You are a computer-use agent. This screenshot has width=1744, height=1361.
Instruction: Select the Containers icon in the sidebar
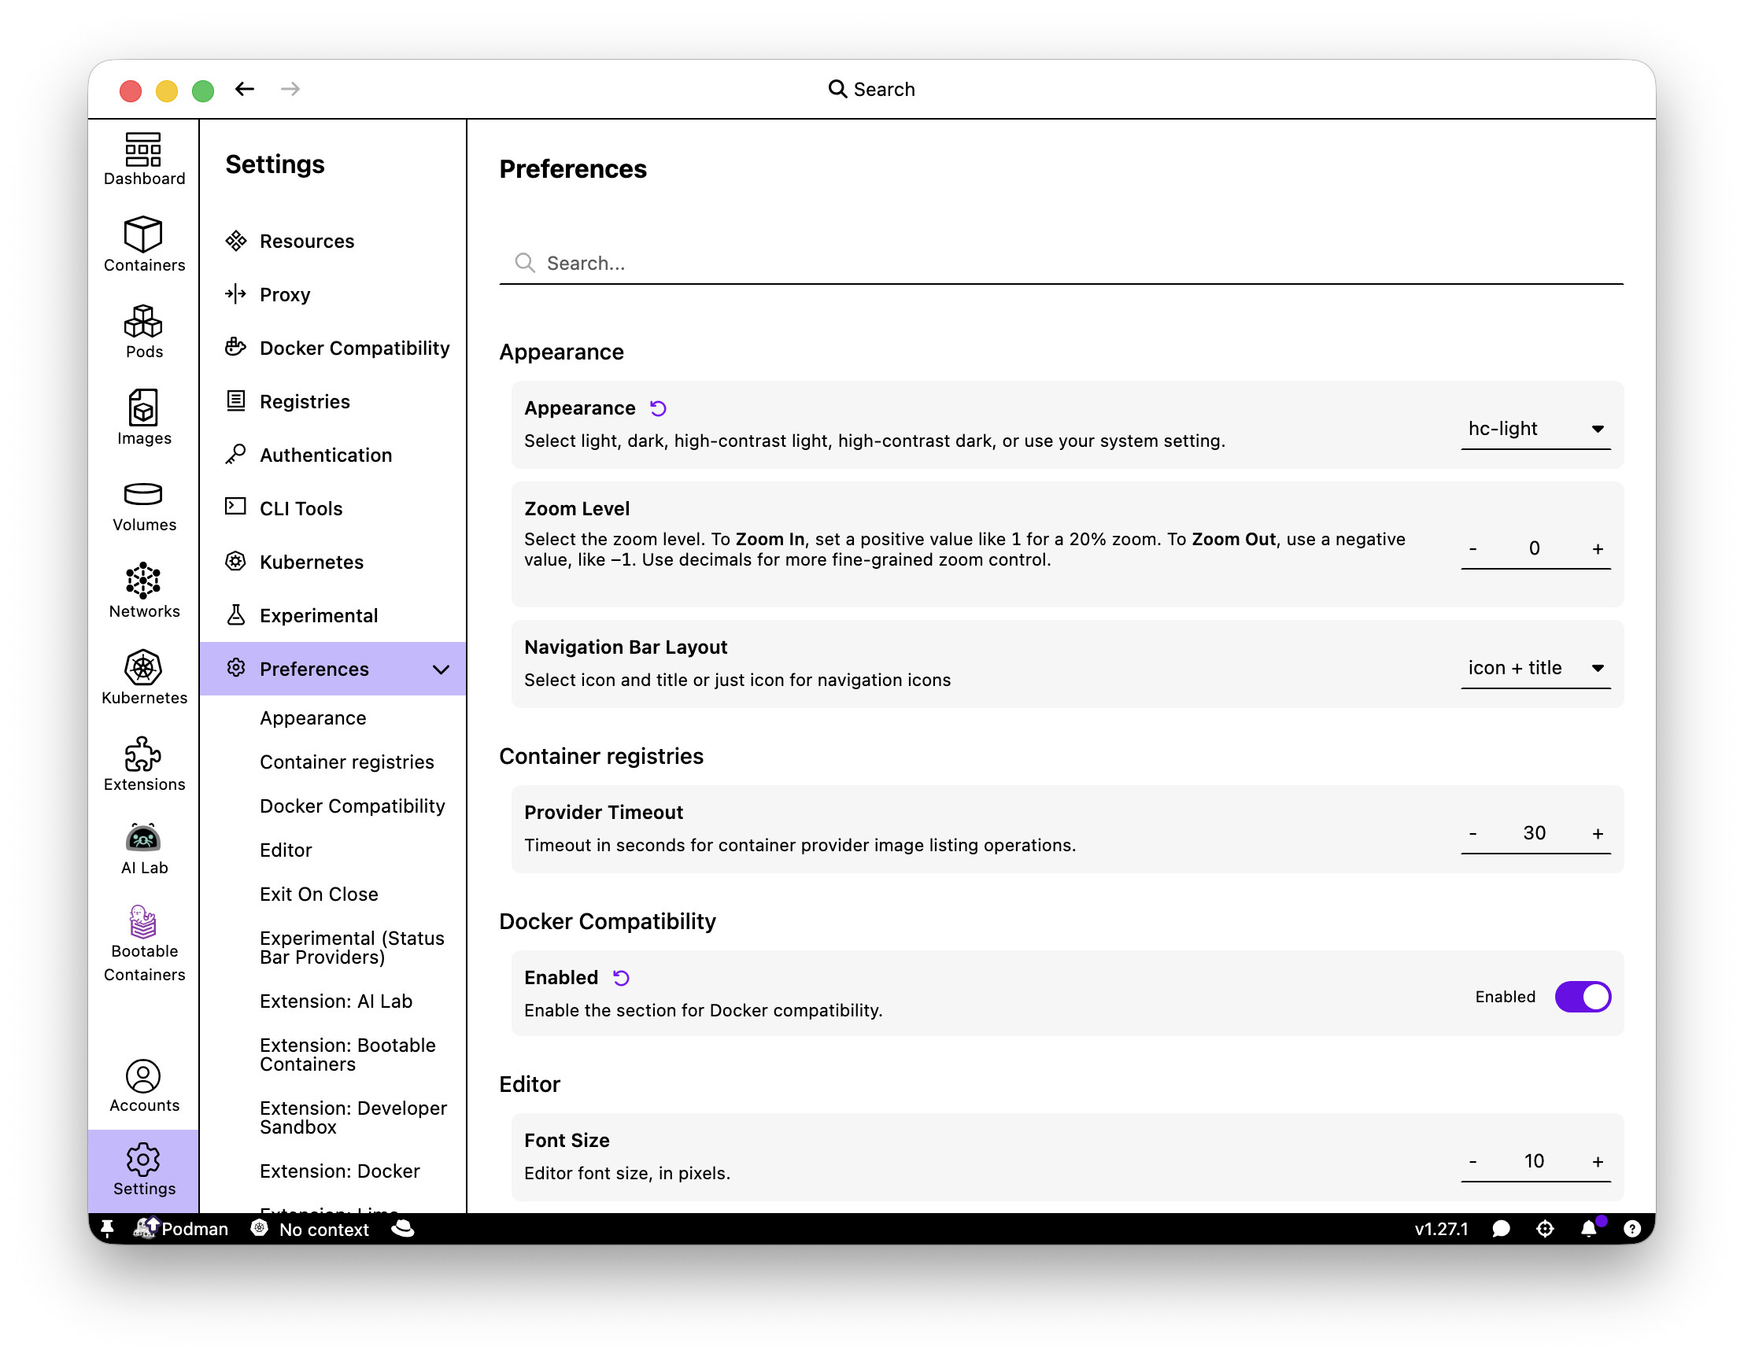pos(143,243)
